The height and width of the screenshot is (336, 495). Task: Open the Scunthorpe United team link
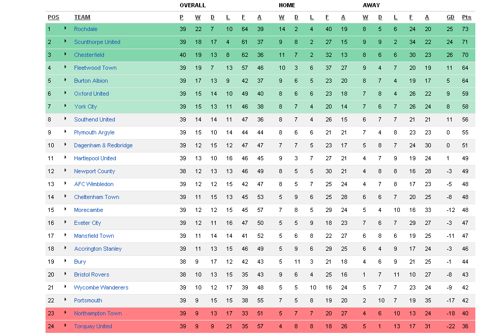pos(97,42)
